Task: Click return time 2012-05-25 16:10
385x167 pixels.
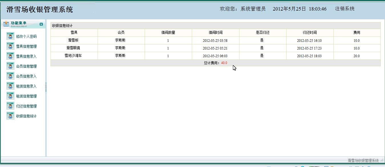Action: tap(309, 41)
